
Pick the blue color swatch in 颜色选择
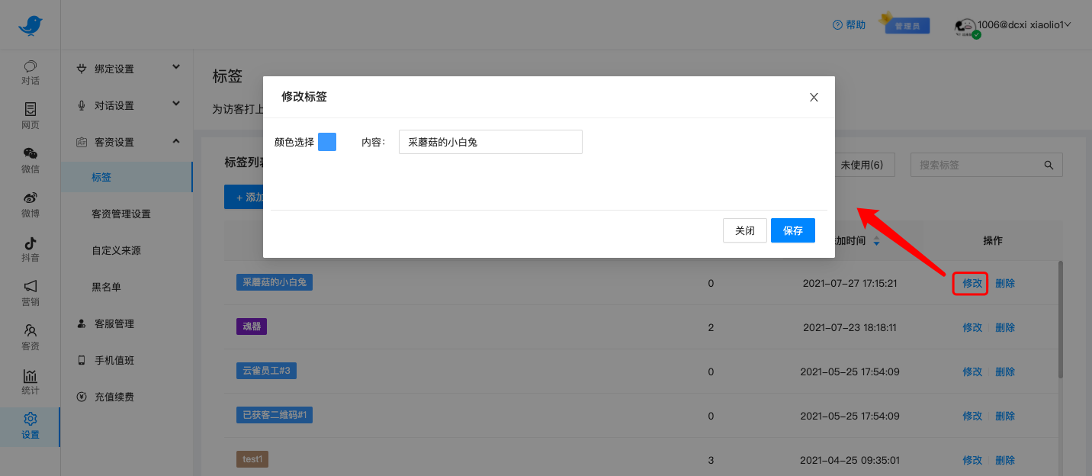point(327,142)
